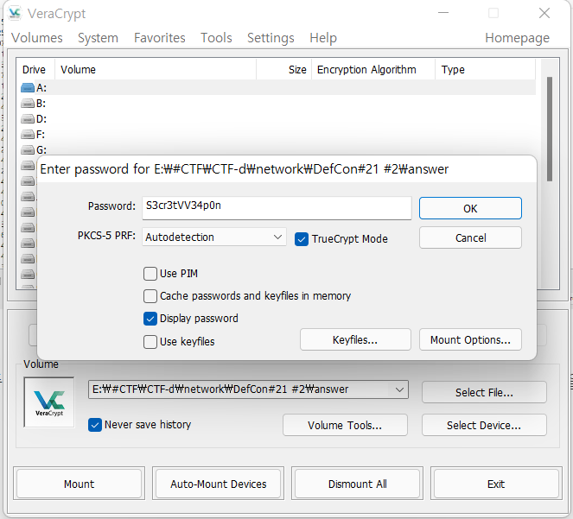Select the D: drive icon
The image size is (573, 519).
click(28, 119)
